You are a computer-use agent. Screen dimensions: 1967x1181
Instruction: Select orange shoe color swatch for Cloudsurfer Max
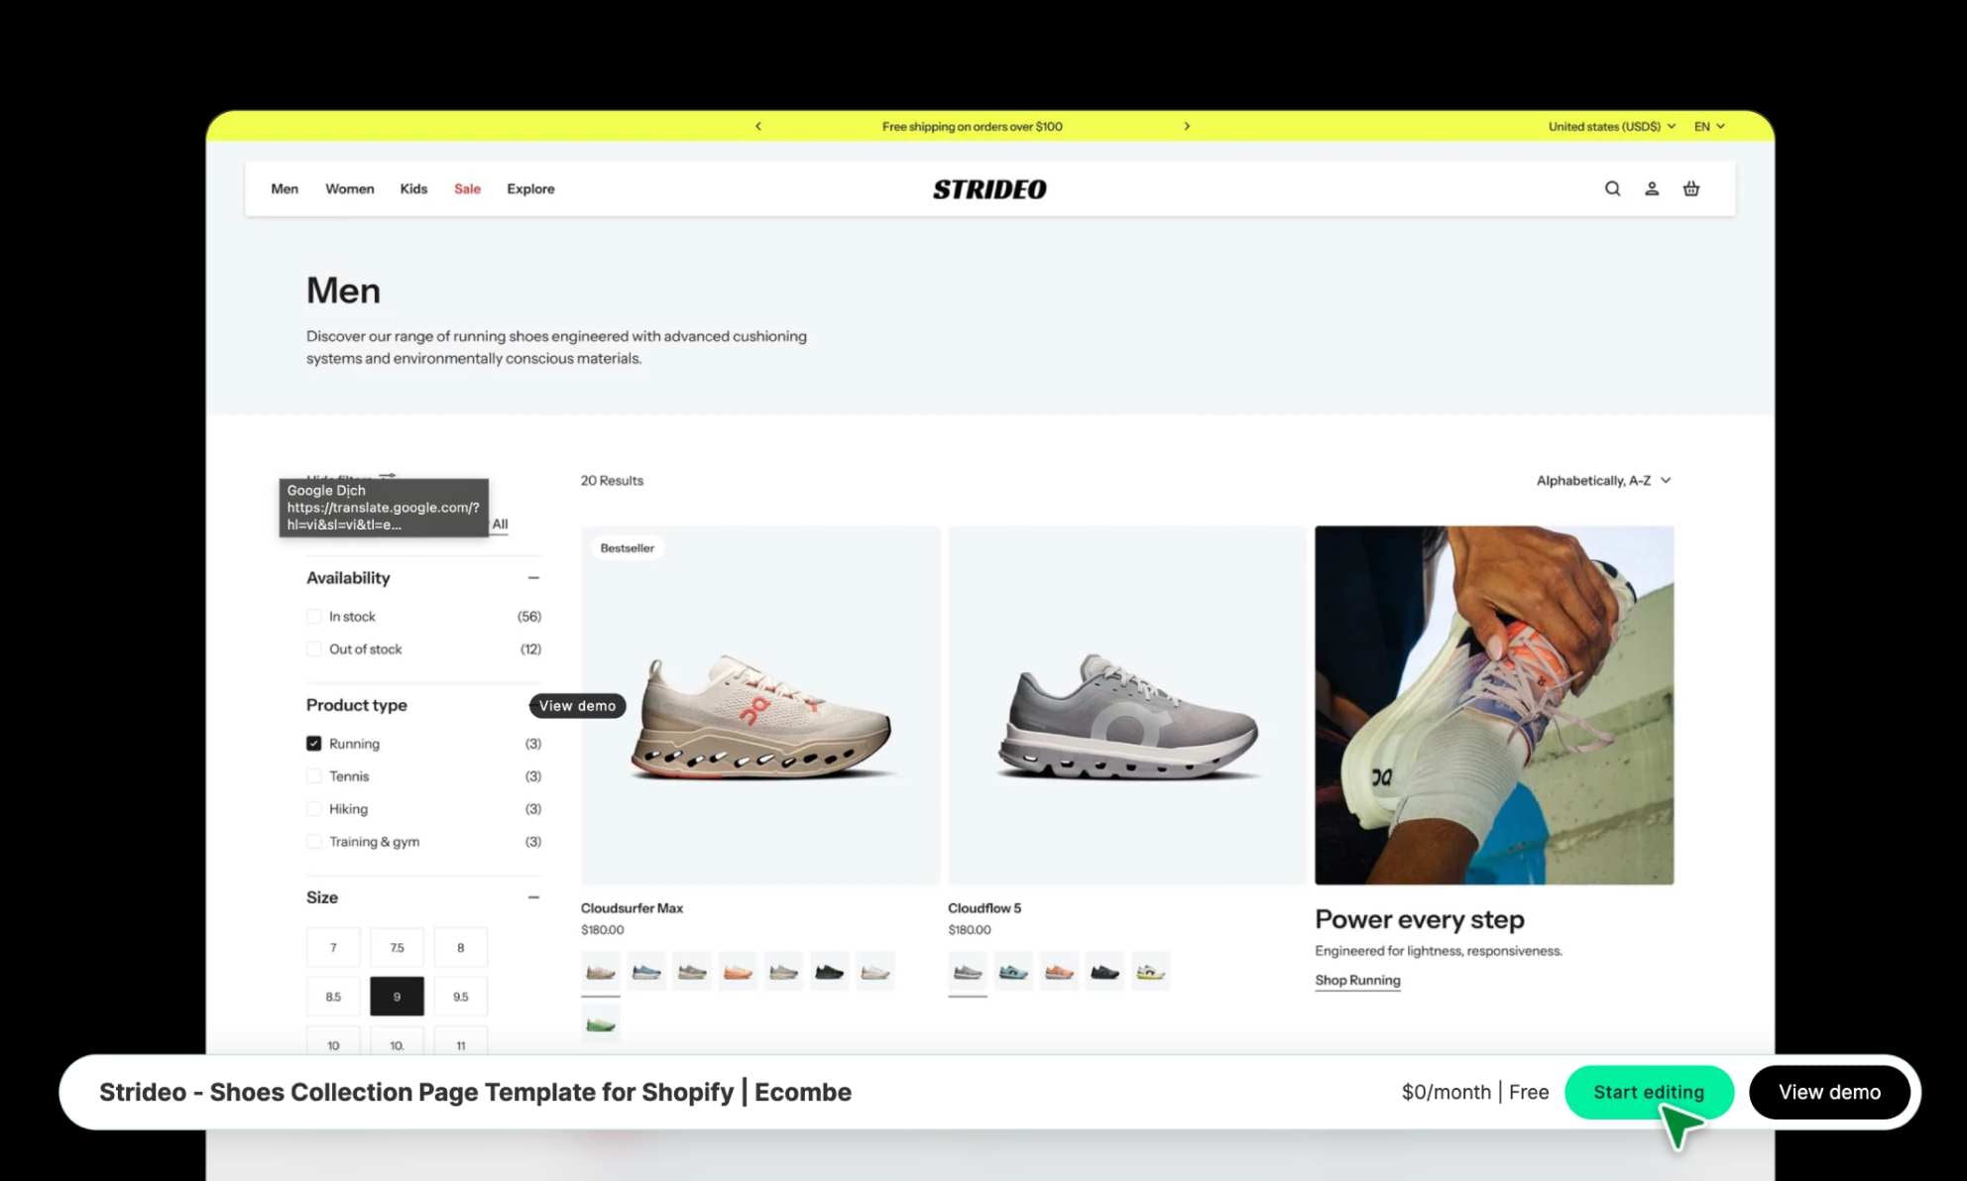pyautogui.click(x=738, y=972)
